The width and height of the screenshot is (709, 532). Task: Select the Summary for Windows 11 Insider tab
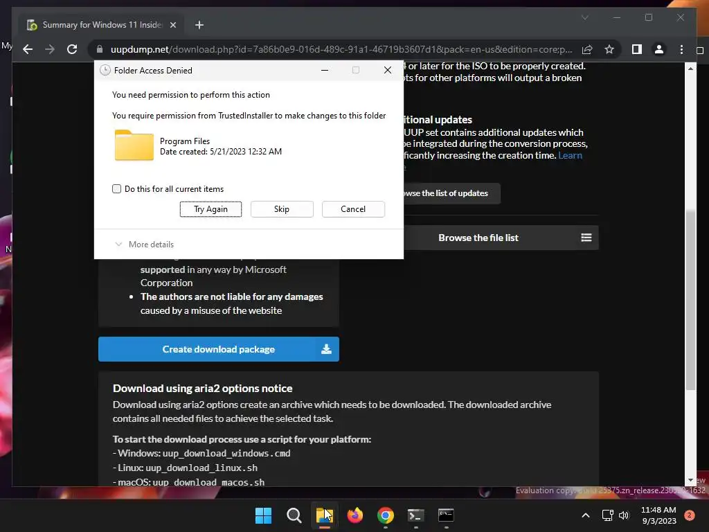pyautogui.click(x=101, y=25)
